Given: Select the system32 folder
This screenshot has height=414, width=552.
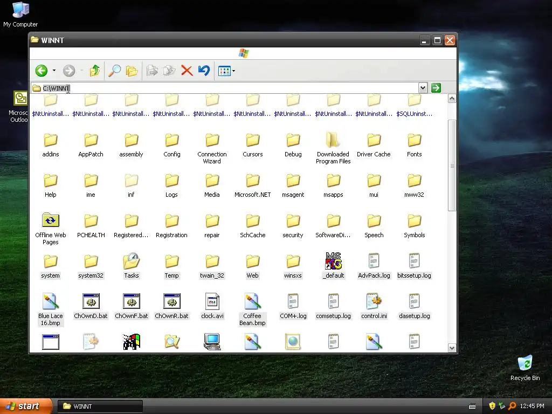Looking at the screenshot, I should click(91, 267).
